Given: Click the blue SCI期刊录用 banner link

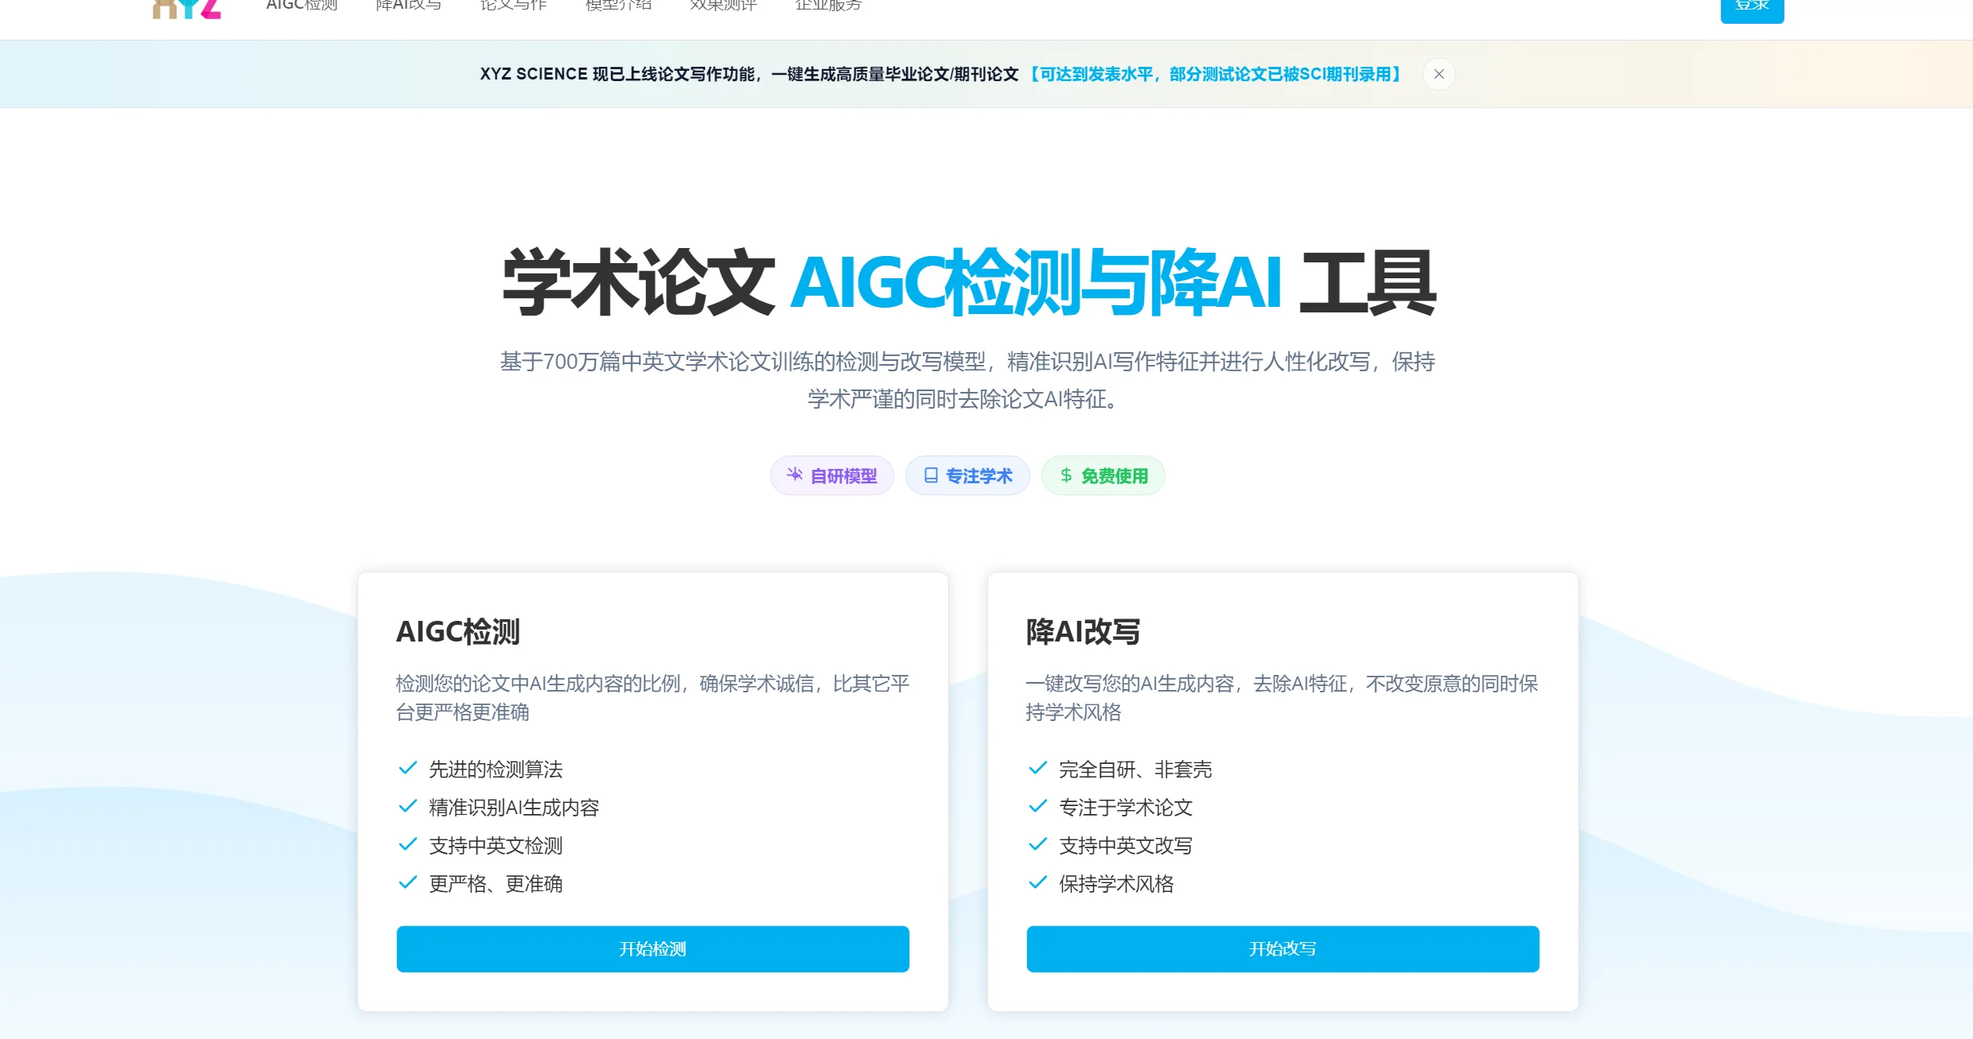Looking at the screenshot, I should point(1214,74).
